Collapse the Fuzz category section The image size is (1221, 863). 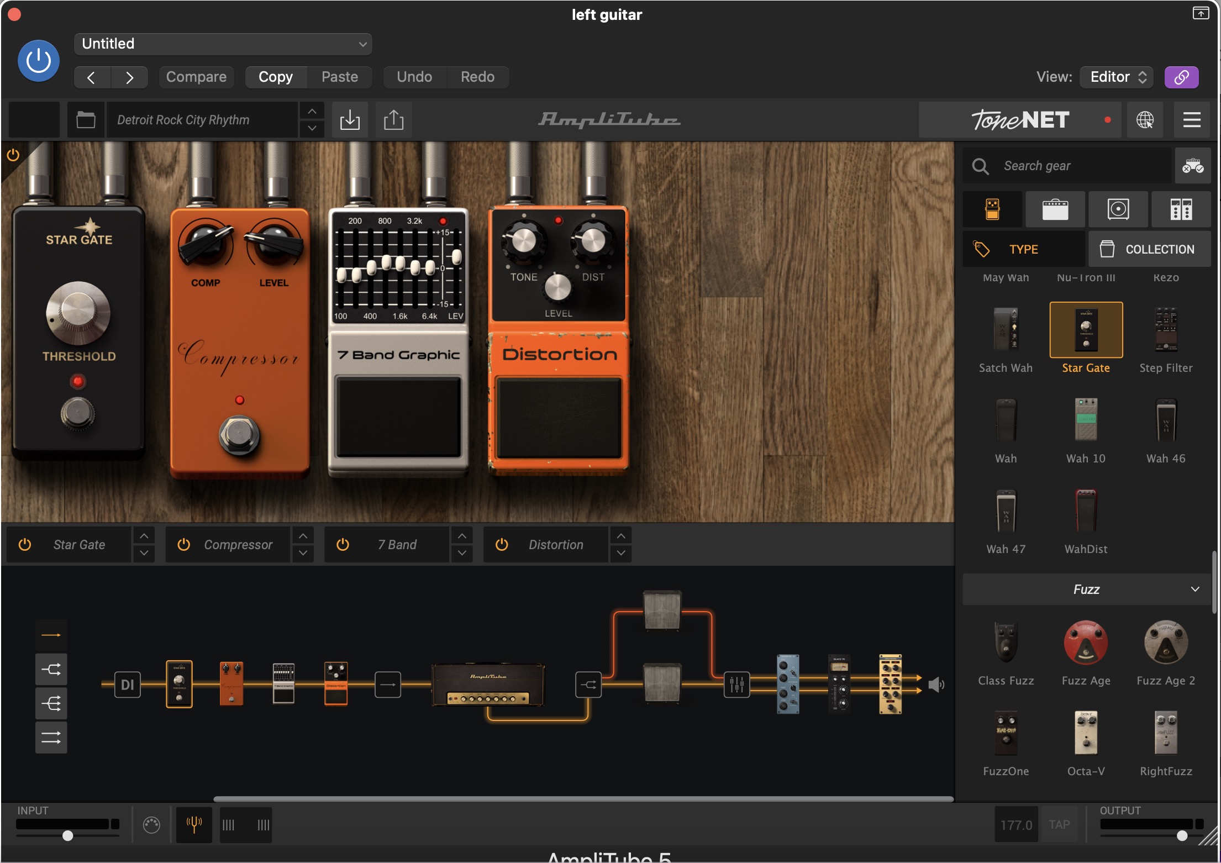coord(1195,590)
